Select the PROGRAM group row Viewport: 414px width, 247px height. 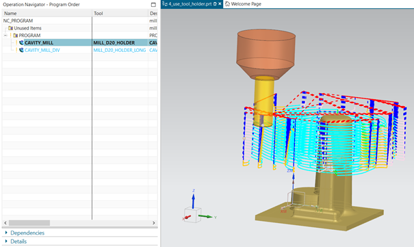(x=80, y=36)
